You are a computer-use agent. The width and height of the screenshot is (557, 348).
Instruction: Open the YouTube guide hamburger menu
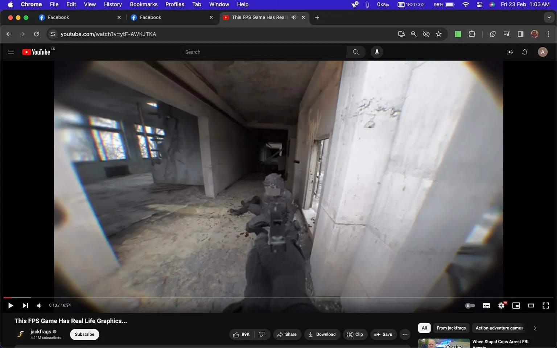coord(11,52)
